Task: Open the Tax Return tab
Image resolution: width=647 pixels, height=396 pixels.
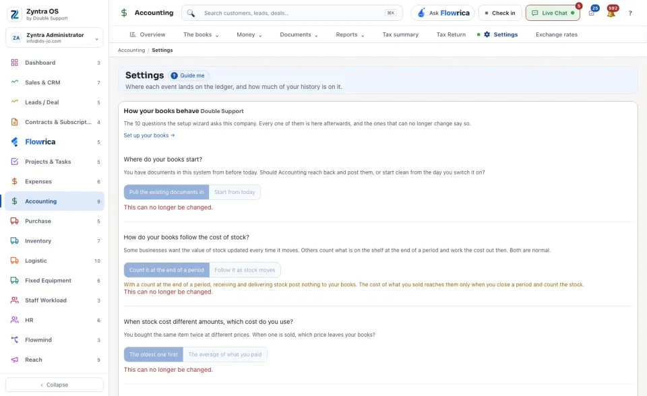Action: [451, 34]
